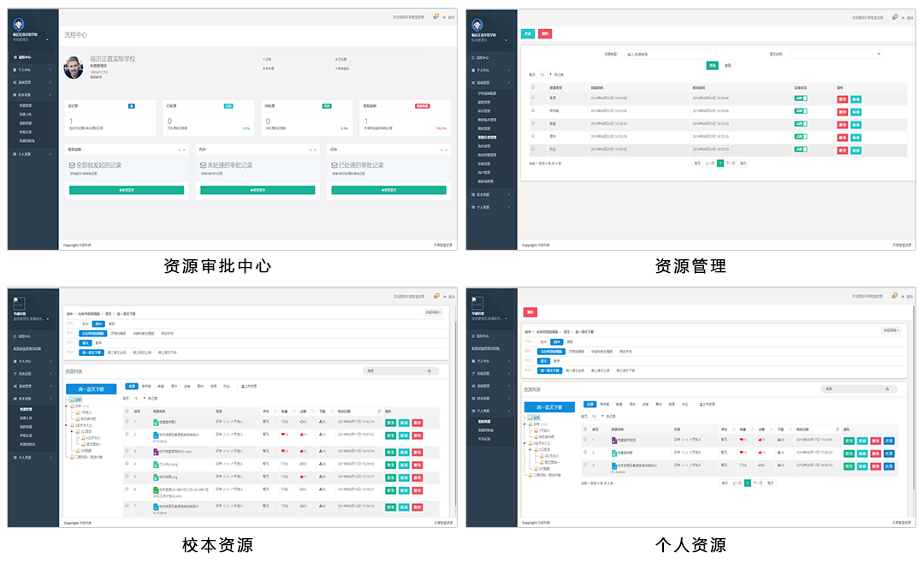Click the red heart icon in 校本资源 row 2
The image size is (924, 569).
pos(283,435)
